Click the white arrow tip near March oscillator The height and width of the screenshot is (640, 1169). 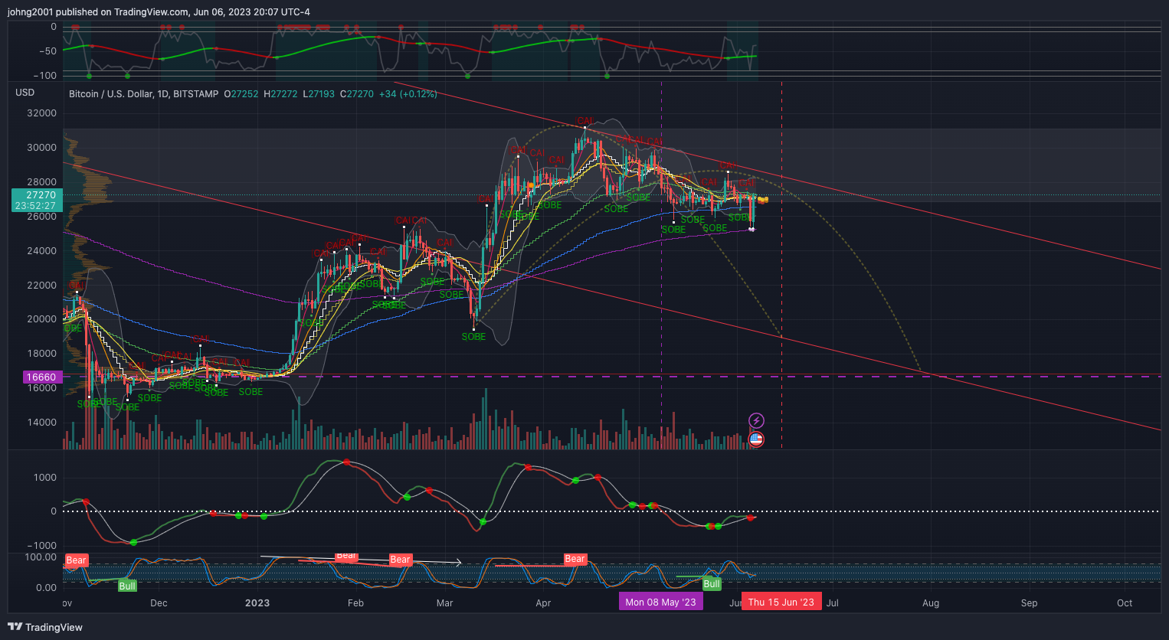458,563
